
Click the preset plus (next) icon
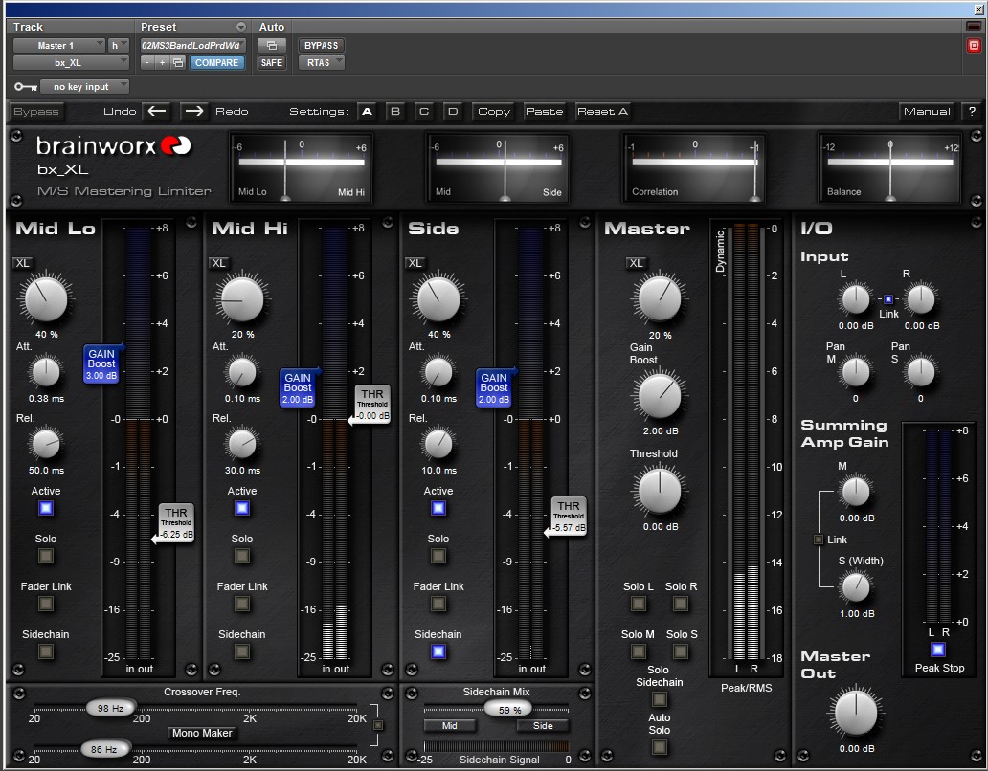coord(163,62)
